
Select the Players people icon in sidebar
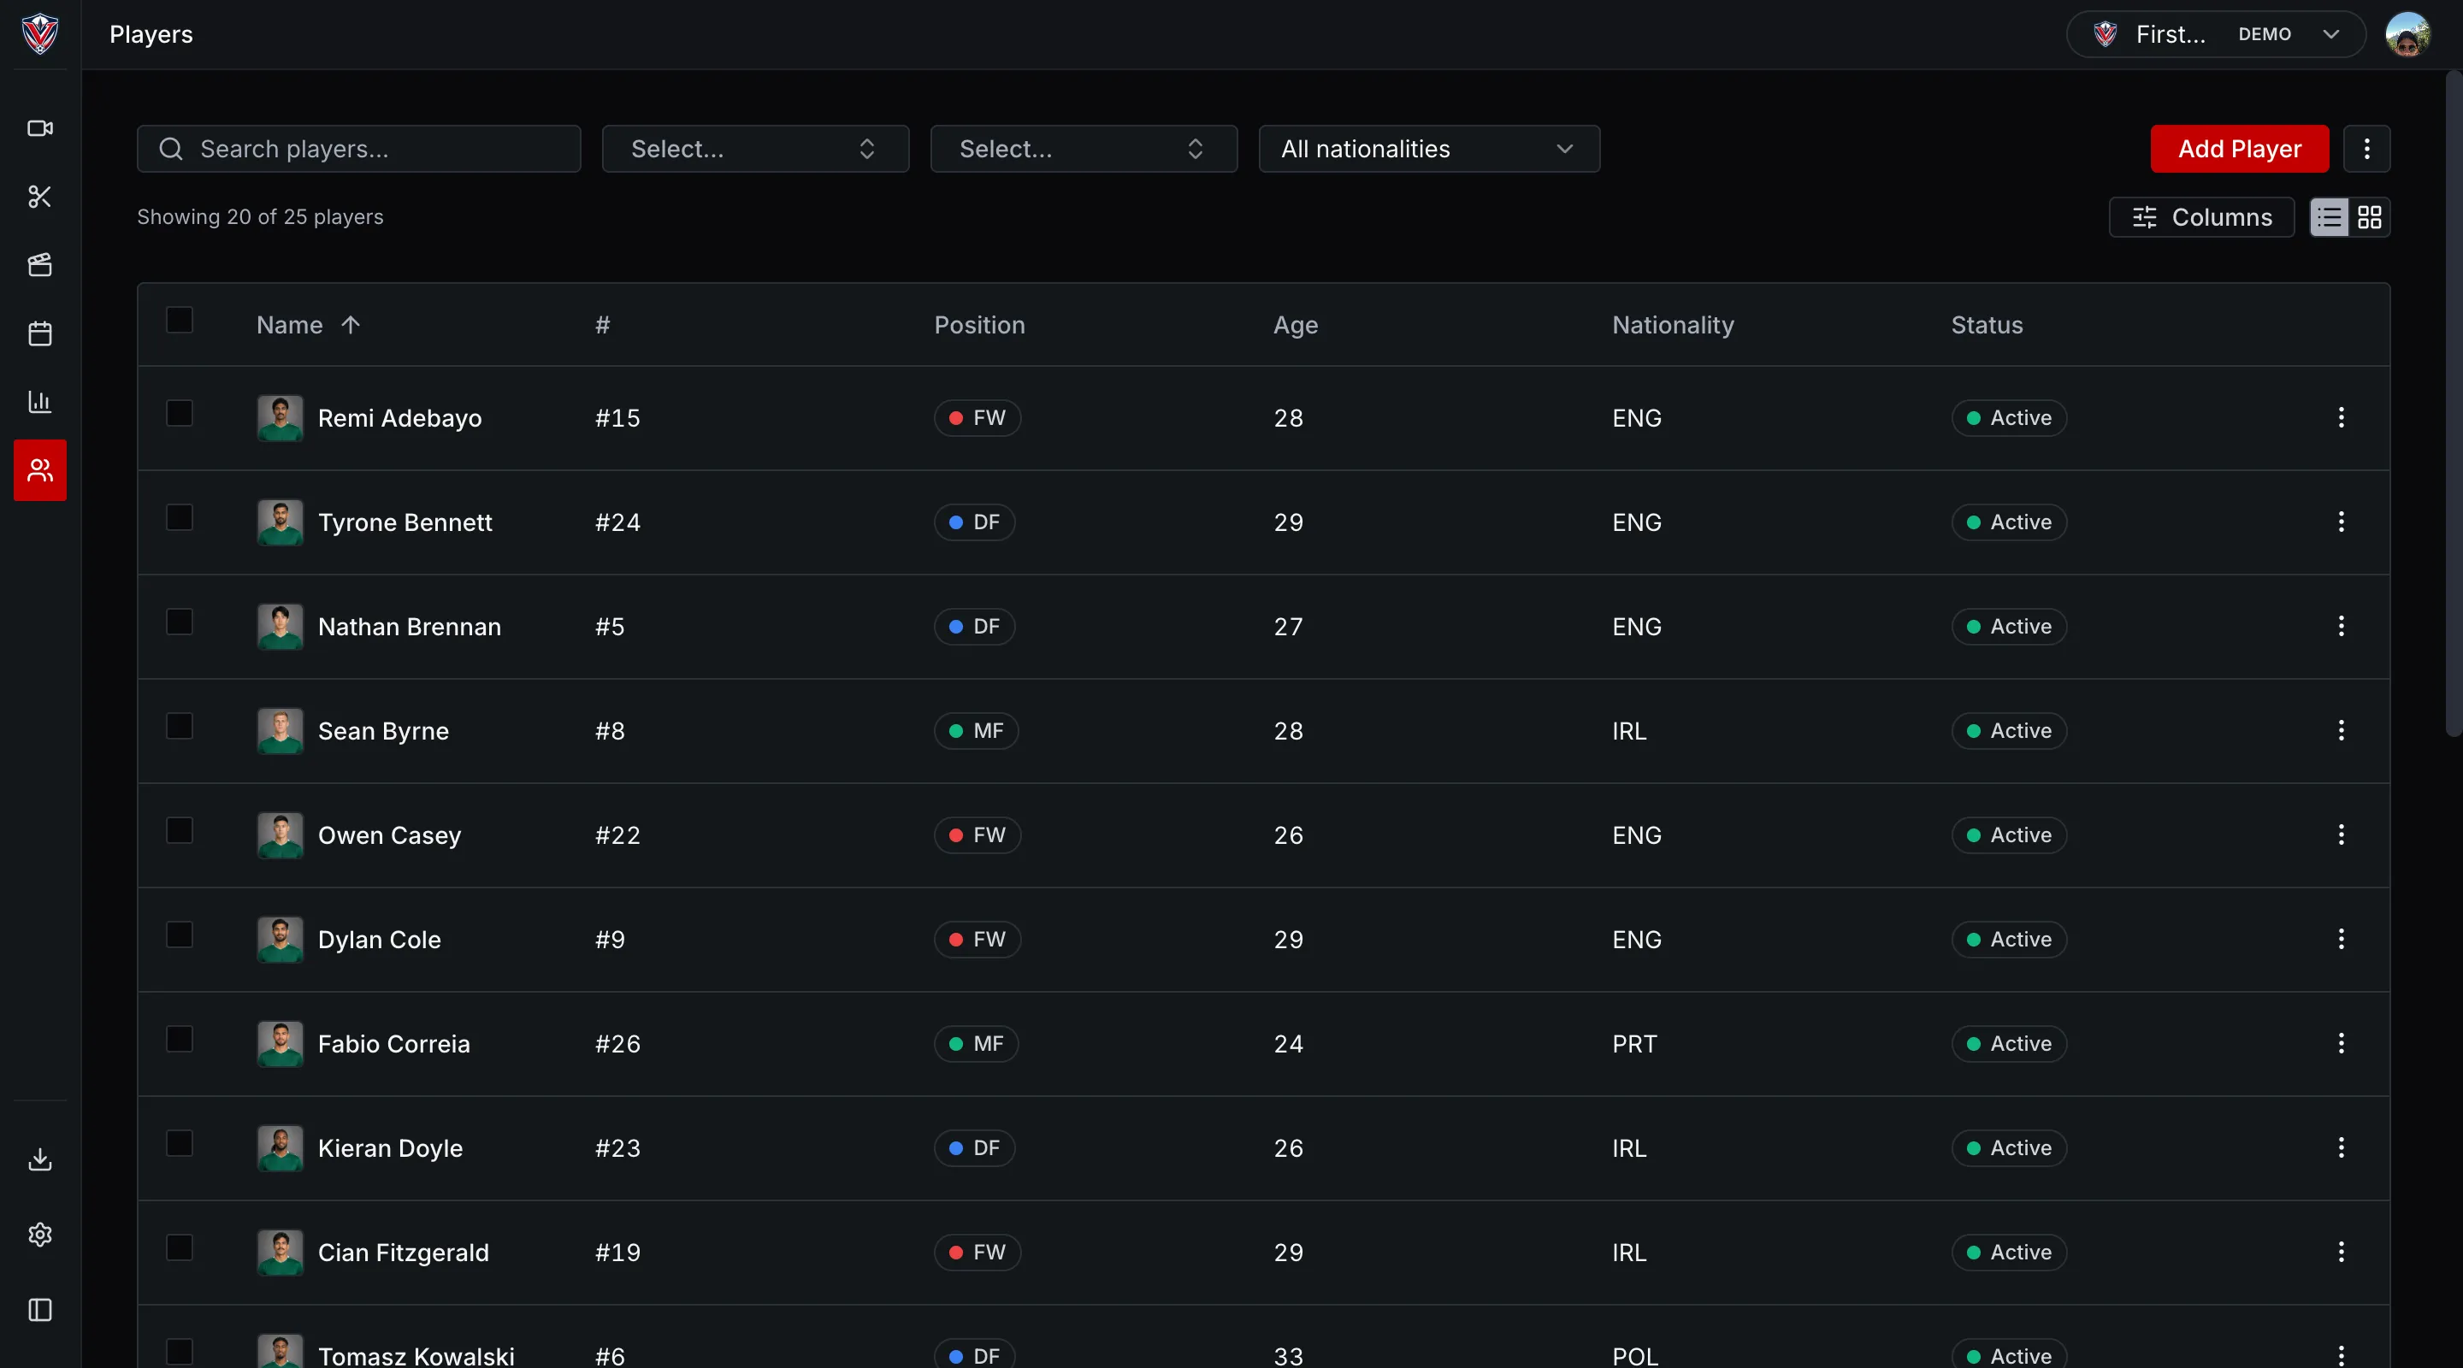click(x=40, y=470)
